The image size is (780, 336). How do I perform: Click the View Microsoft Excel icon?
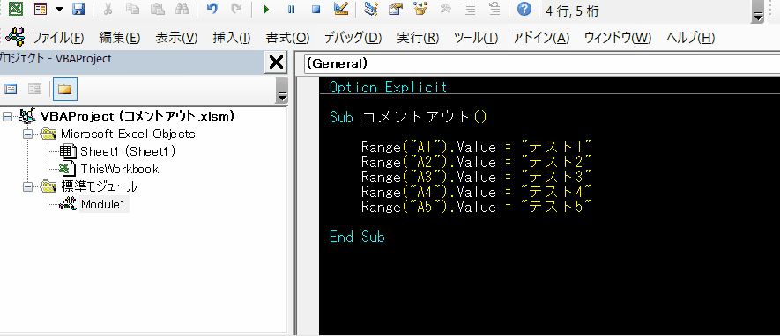pos(17,9)
